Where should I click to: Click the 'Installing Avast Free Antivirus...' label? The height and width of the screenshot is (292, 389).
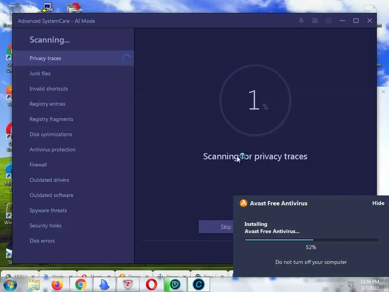[272, 228]
